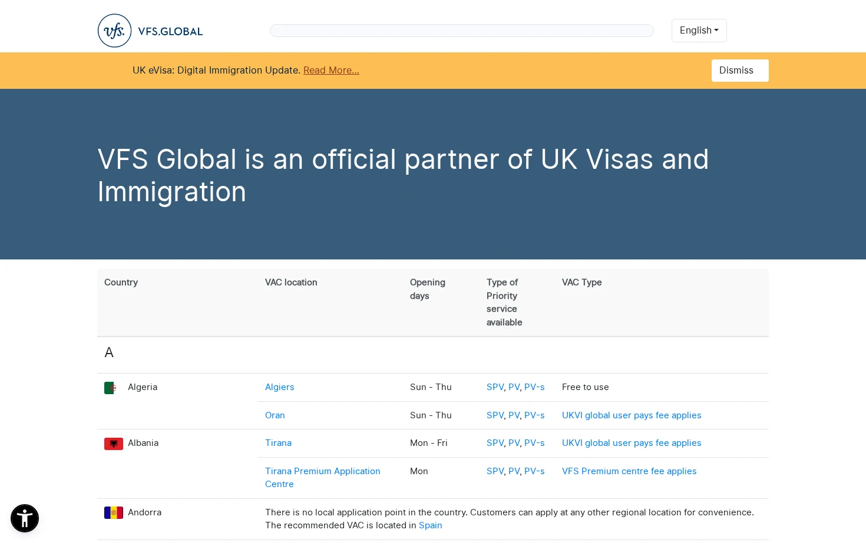Select the Albania country name

point(143,443)
